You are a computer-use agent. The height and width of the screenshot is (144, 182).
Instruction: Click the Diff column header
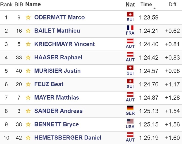tap(172, 5)
